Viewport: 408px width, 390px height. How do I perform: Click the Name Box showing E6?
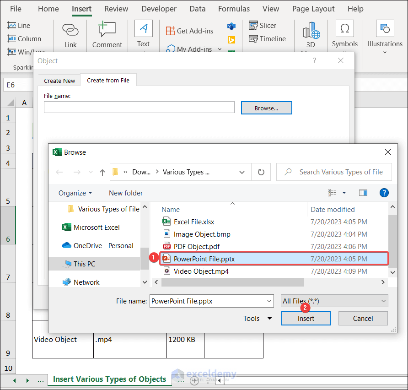tap(18, 85)
